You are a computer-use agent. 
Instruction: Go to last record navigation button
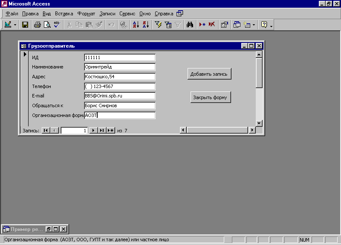click(x=102, y=131)
